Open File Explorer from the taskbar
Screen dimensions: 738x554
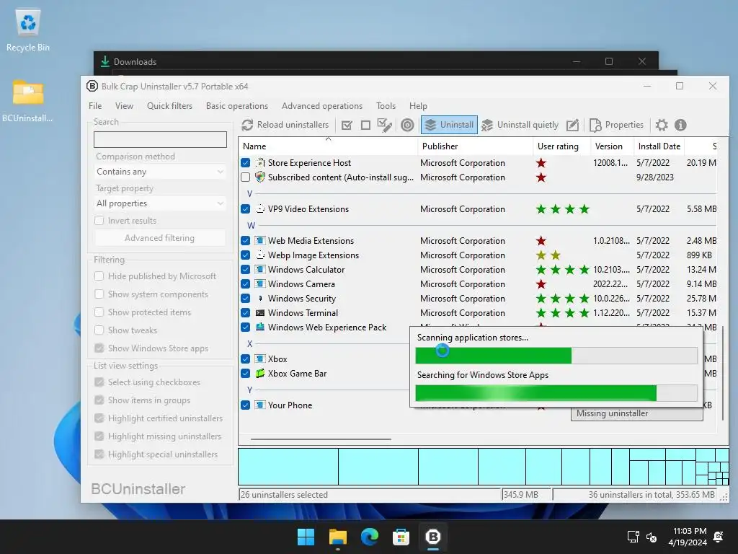[337, 537]
